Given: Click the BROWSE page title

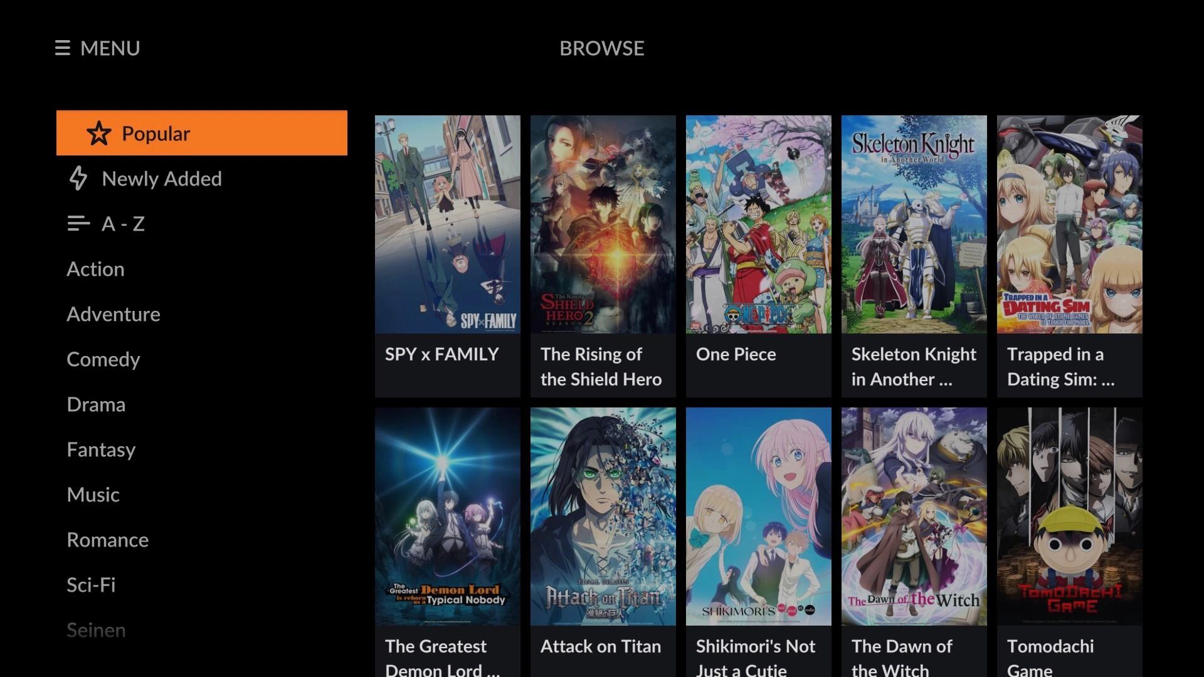Looking at the screenshot, I should [602, 48].
